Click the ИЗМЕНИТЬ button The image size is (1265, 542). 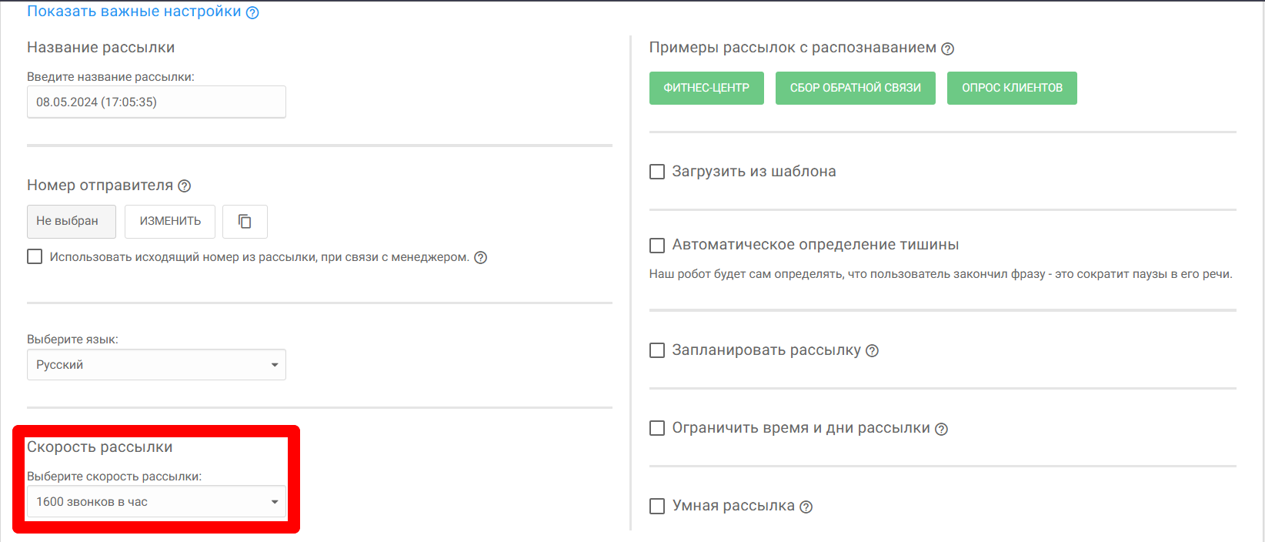(170, 222)
